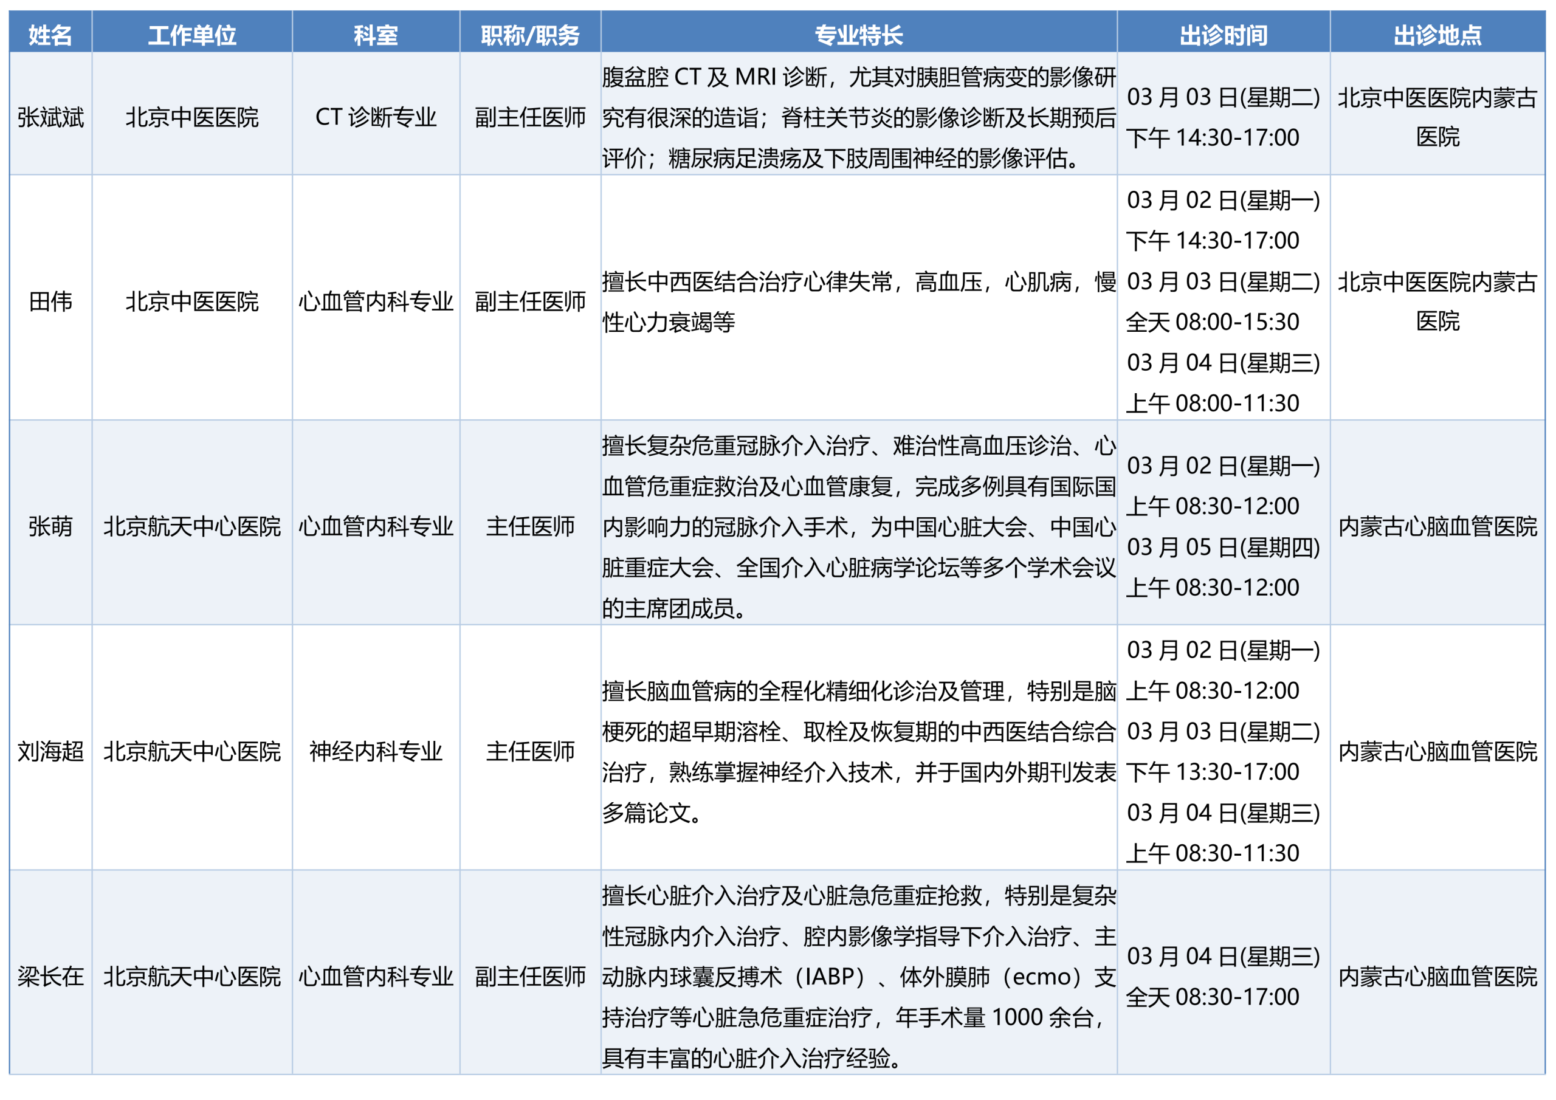Click the 职称/职务 column header
The width and height of the screenshot is (1556, 1100).
[x=530, y=35]
